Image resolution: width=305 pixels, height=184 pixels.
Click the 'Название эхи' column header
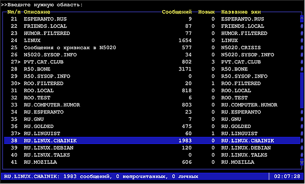[x=241, y=12]
